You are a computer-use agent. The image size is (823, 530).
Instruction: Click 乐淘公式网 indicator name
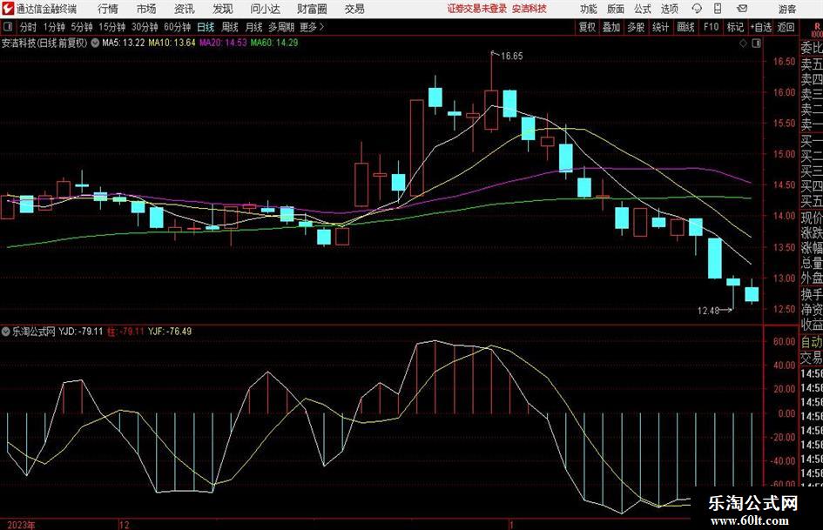tap(34, 332)
